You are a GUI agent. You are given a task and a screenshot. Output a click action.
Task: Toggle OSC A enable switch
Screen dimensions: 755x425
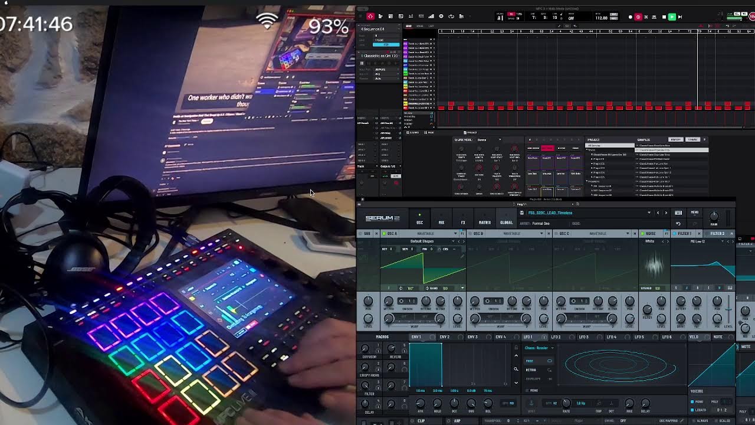point(383,234)
